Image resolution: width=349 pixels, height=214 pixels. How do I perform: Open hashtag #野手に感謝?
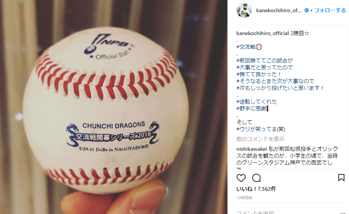click(251, 109)
